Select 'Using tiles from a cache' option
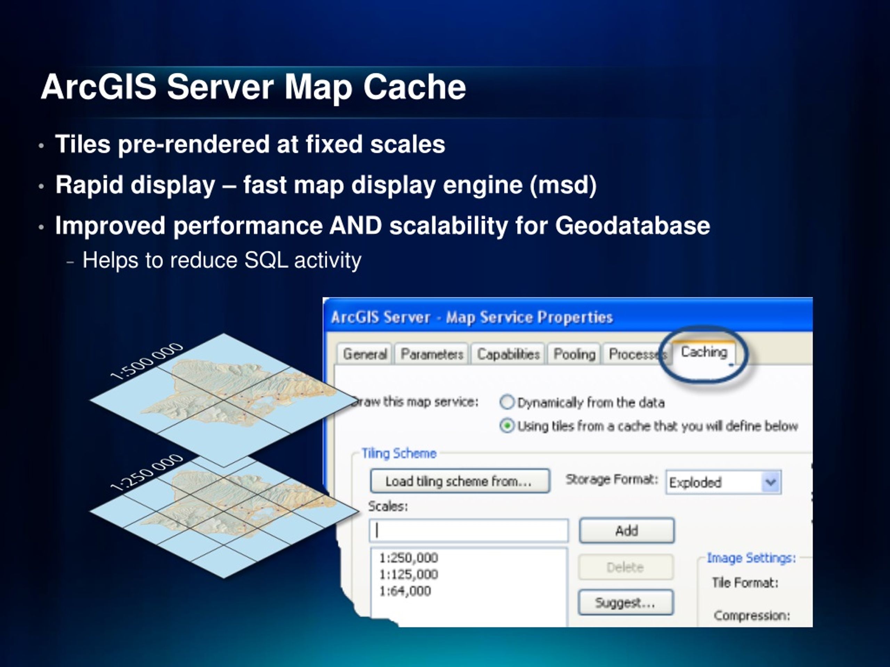The width and height of the screenshot is (890, 667). click(x=649, y=426)
